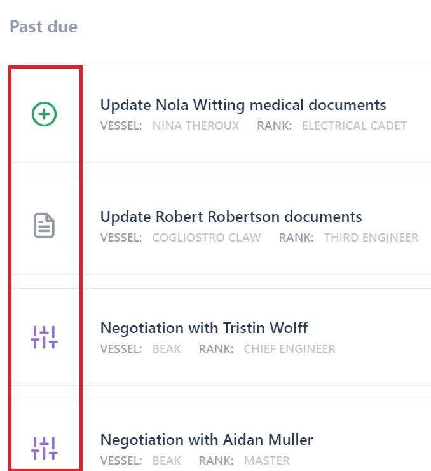
Task: Click green plus icon beside Nola Witting task
Action: [44, 114]
